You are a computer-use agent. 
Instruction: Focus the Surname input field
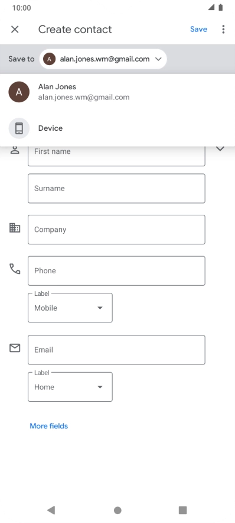point(116,189)
